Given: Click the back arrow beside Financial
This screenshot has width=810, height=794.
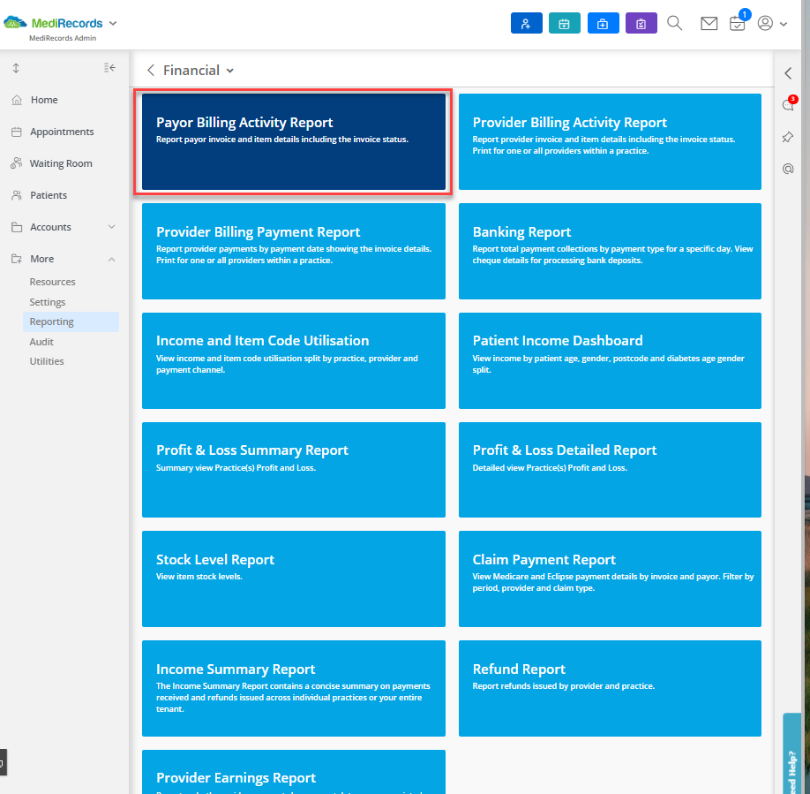Looking at the screenshot, I should click(x=151, y=70).
